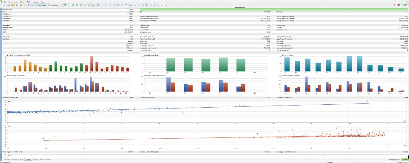Open the View menu
This screenshot has width=409, height=163.
pyautogui.click(x=10, y=2)
